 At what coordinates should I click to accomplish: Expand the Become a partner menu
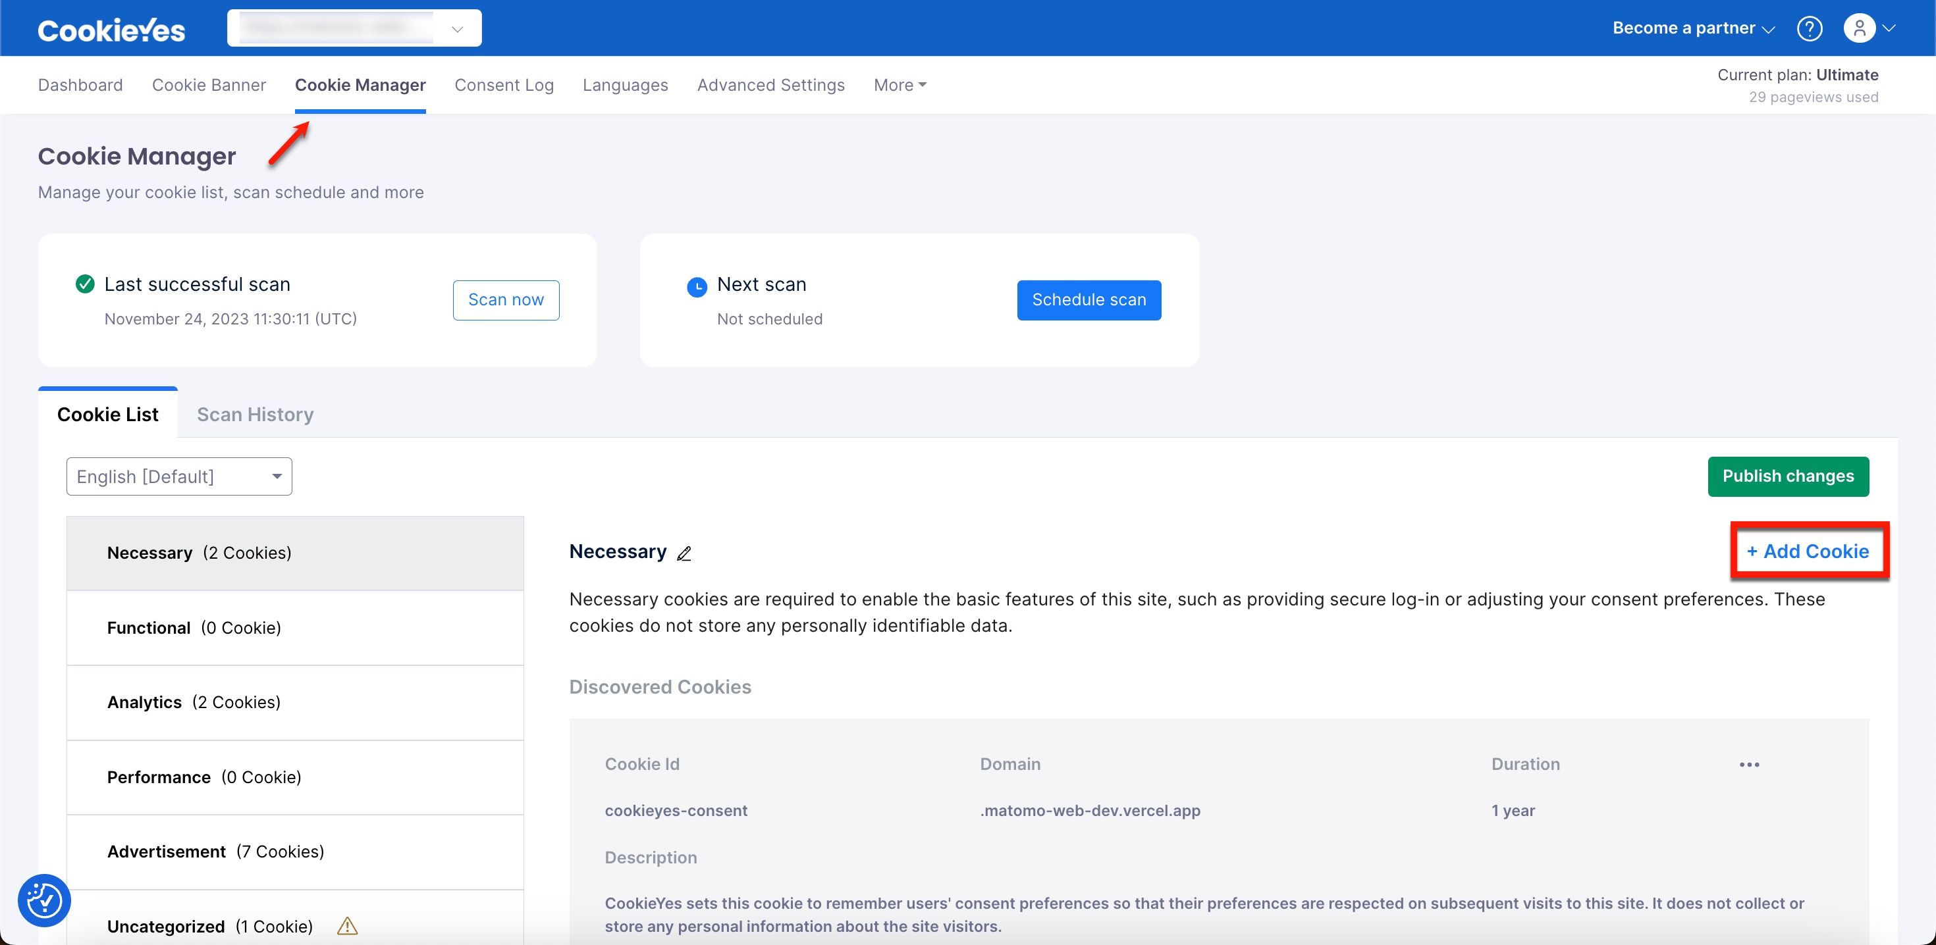pos(1693,28)
